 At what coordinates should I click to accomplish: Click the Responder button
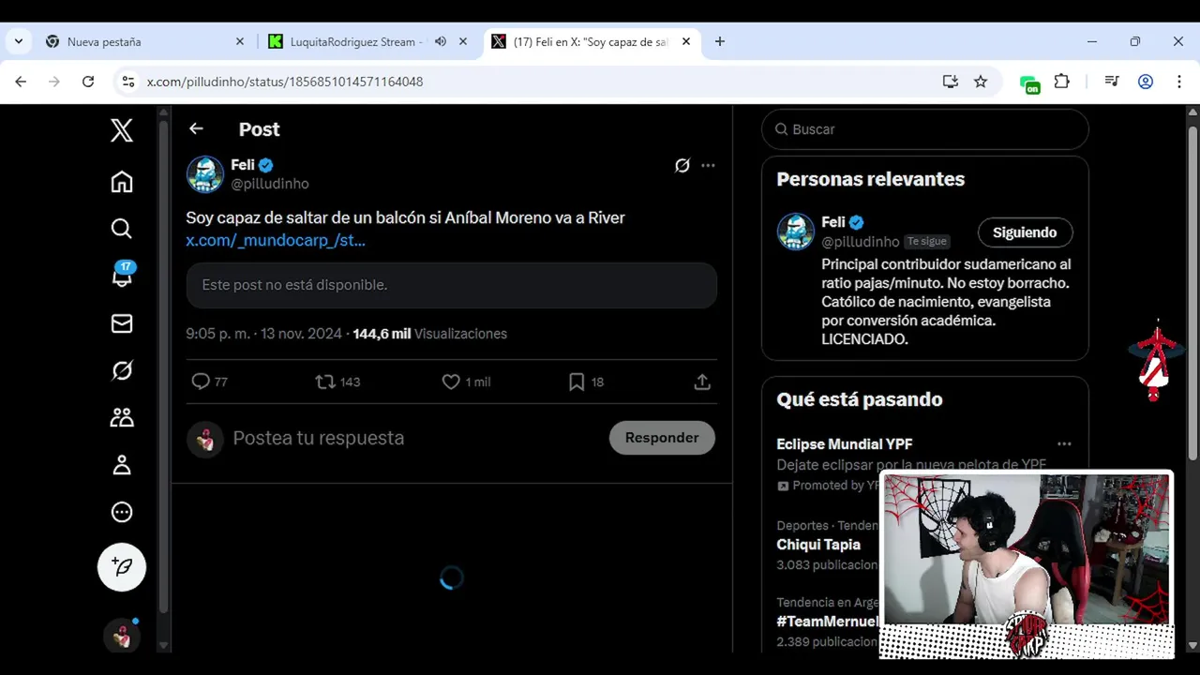(662, 438)
